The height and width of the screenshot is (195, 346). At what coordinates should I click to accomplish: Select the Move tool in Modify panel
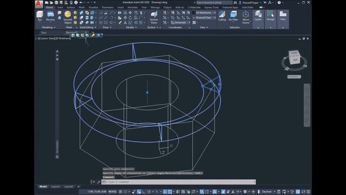(x=130, y=13)
